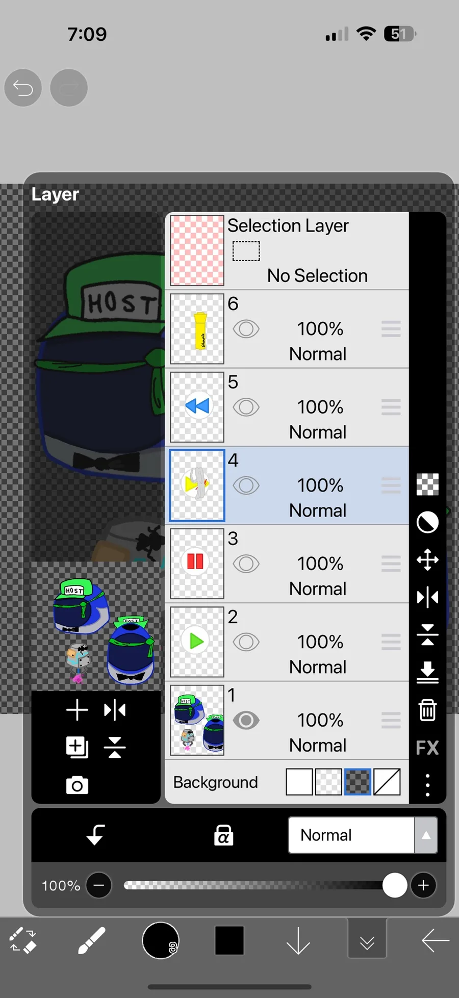Open checkerboard transparency option in side toolbar
The height and width of the screenshot is (998, 459).
(x=427, y=484)
